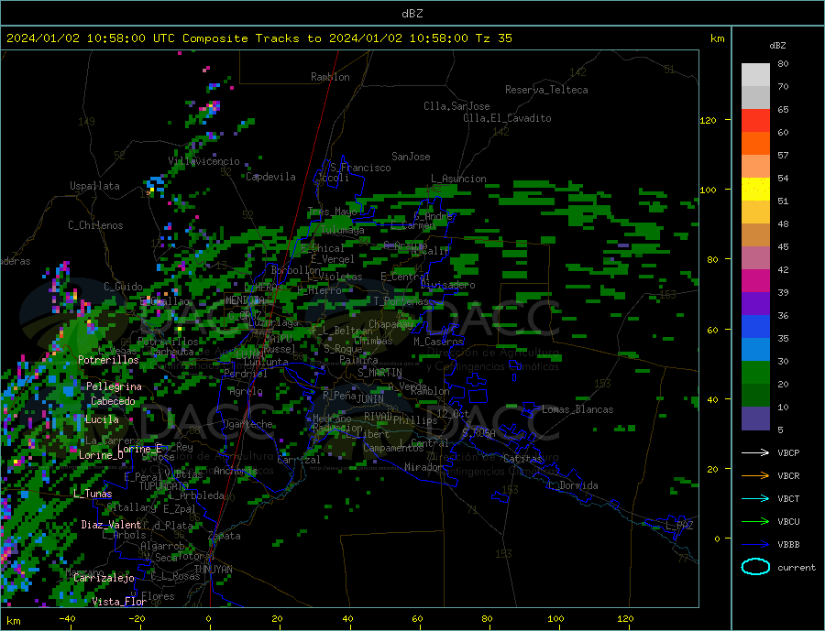Pick the lightest gray 70-80 dBZ band
The image size is (825, 631).
coord(755,75)
